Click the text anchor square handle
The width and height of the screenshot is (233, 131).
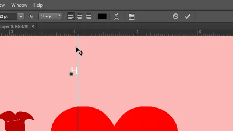coord(71,74)
